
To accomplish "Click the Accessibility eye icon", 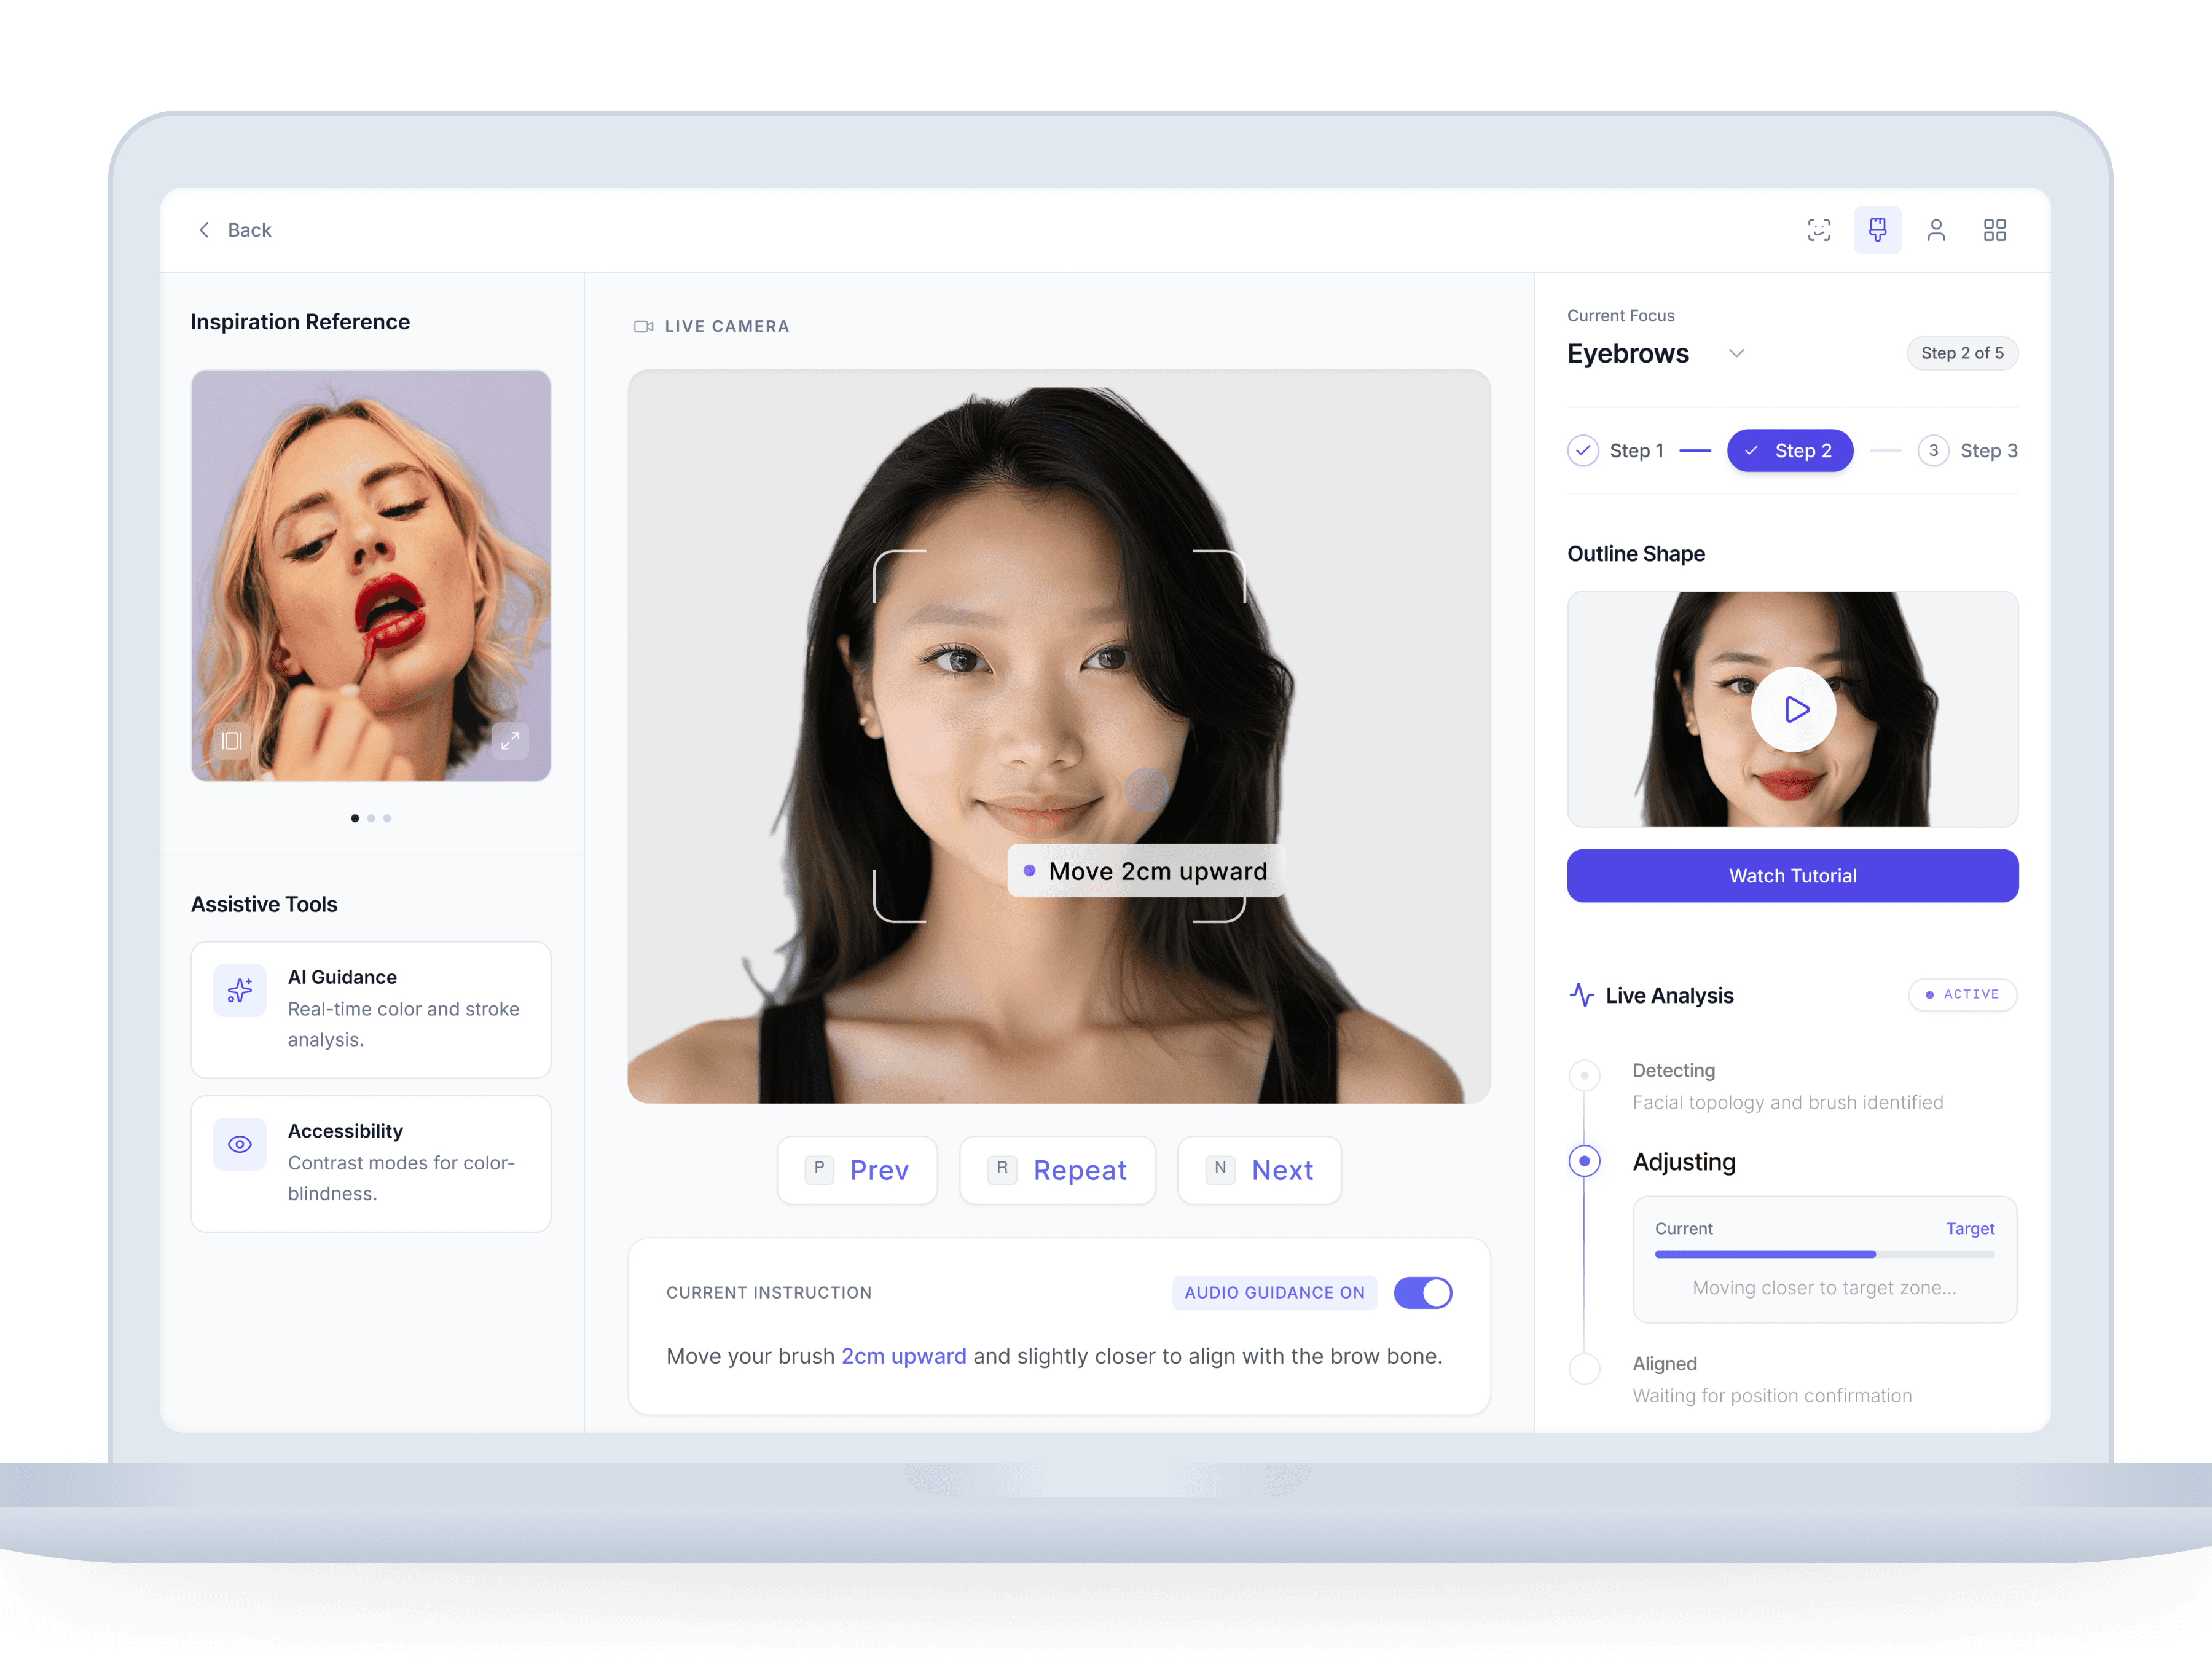I will 240,1144.
